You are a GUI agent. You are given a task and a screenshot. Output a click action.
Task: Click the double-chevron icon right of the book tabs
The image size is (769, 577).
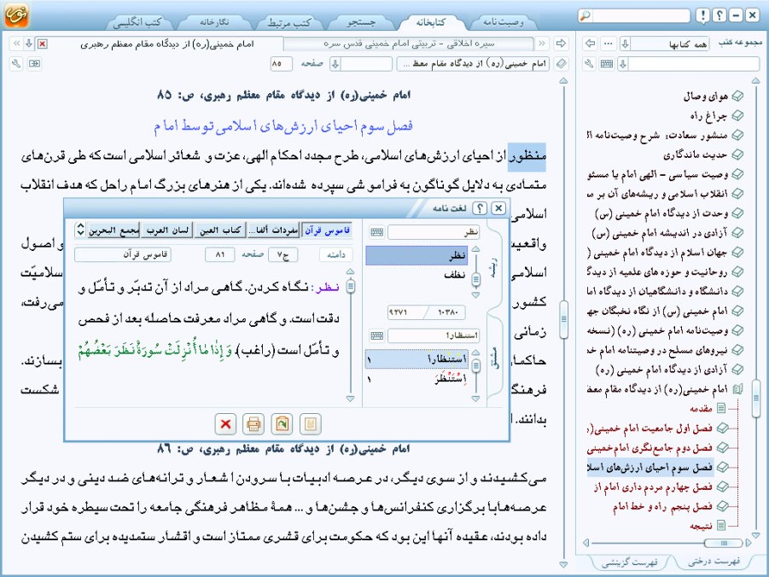pyautogui.click(x=541, y=44)
